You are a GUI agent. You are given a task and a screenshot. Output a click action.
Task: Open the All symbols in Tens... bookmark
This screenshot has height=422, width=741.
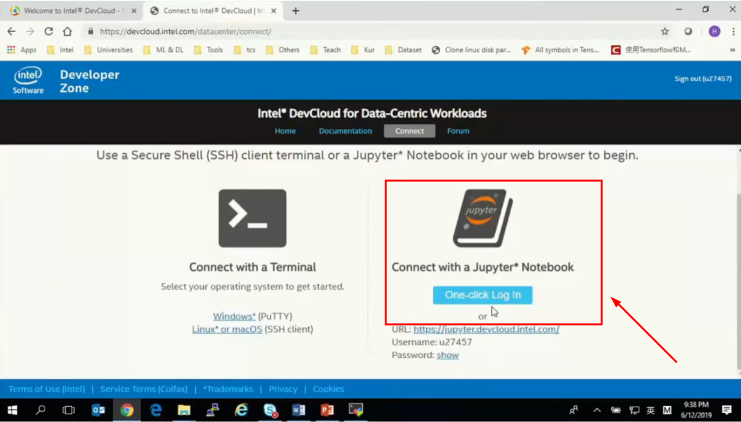560,50
